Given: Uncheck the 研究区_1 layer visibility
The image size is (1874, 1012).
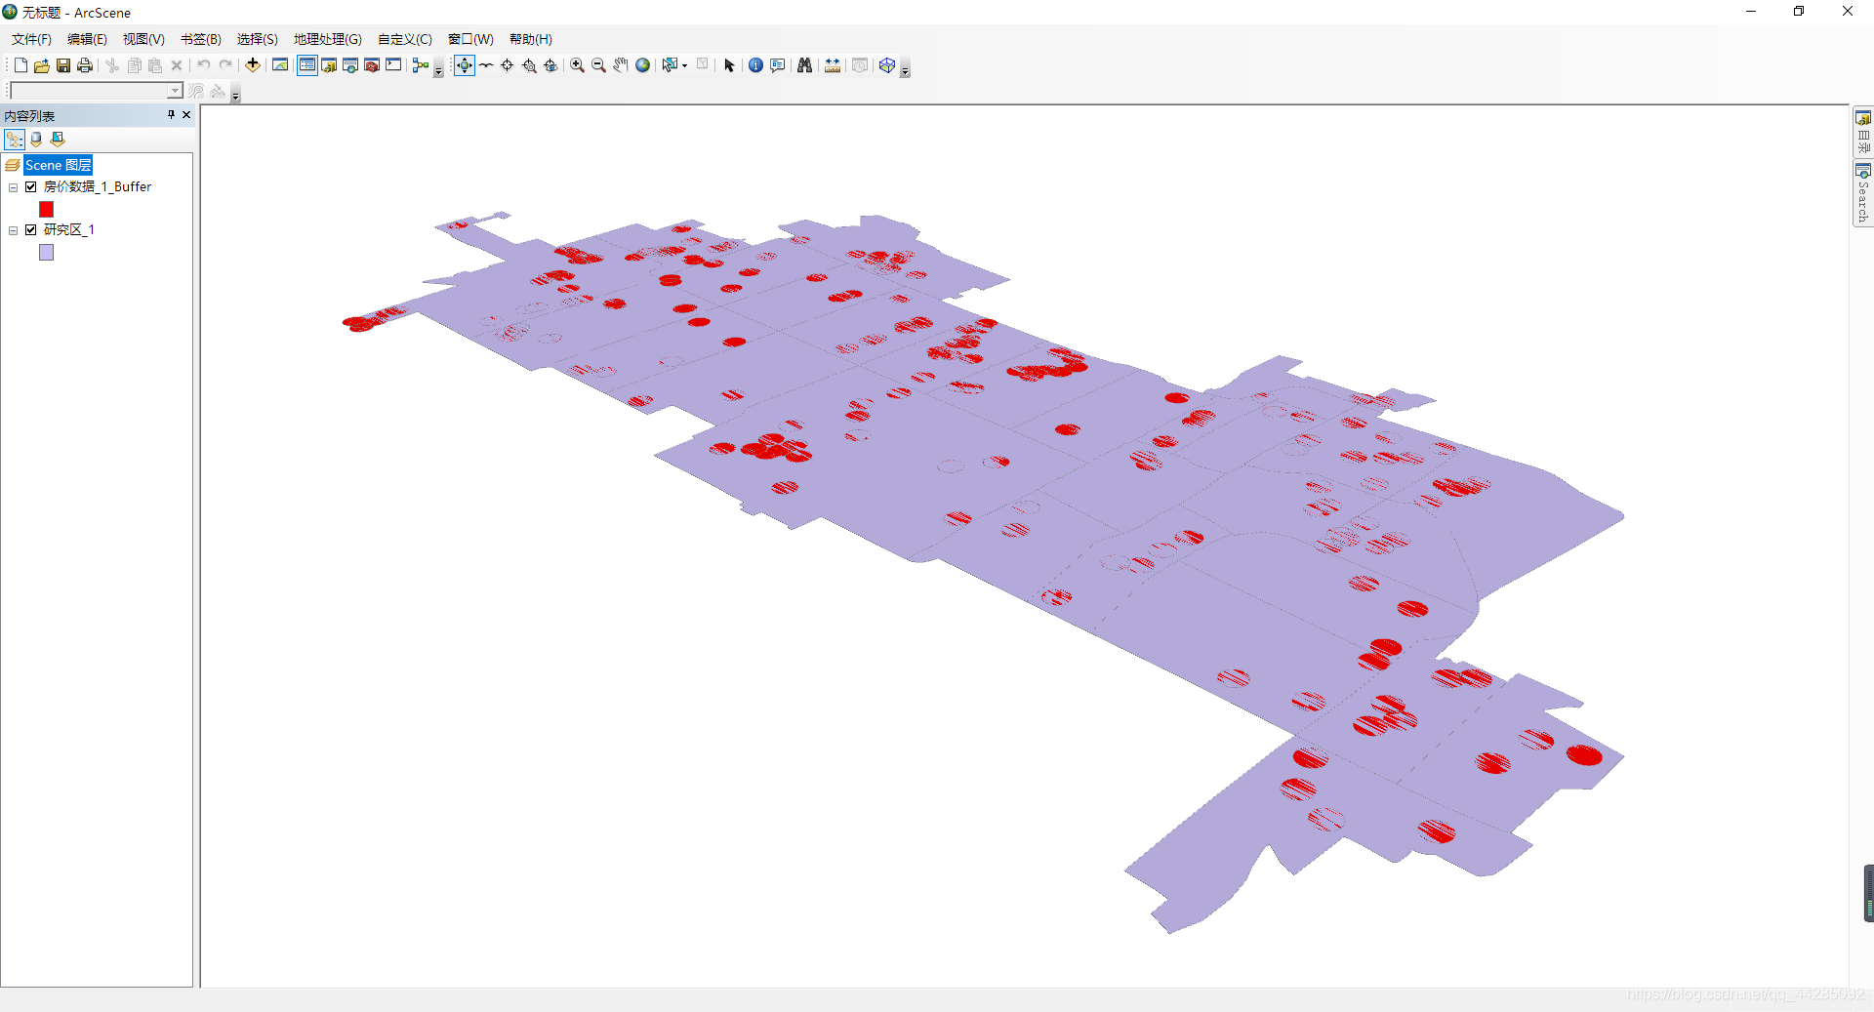Looking at the screenshot, I should click(31, 230).
